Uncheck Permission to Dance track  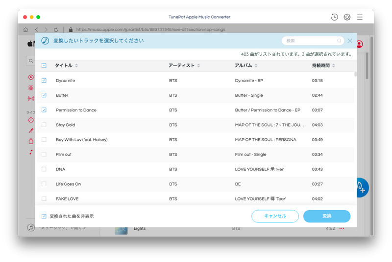point(44,110)
